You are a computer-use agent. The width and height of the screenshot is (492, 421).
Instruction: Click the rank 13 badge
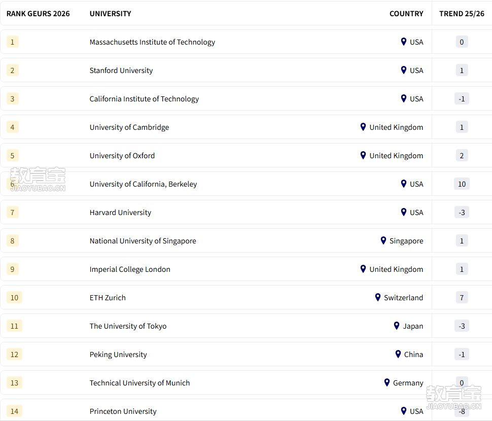pos(14,383)
